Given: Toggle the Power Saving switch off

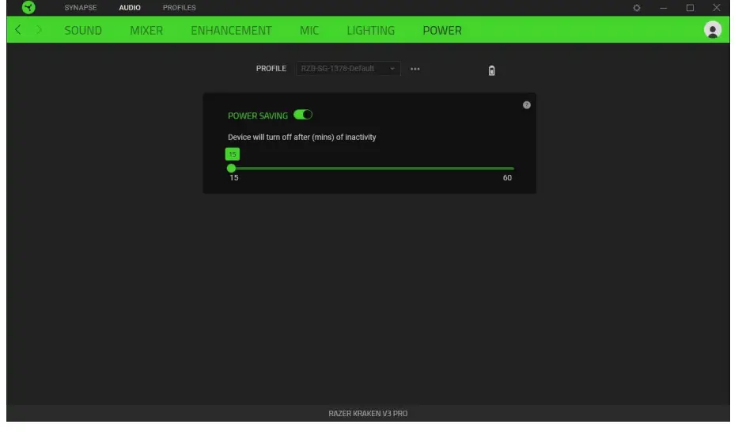Looking at the screenshot, I should coord(303,115).
